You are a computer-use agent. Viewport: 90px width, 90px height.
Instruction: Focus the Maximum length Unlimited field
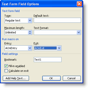point(16,32)
